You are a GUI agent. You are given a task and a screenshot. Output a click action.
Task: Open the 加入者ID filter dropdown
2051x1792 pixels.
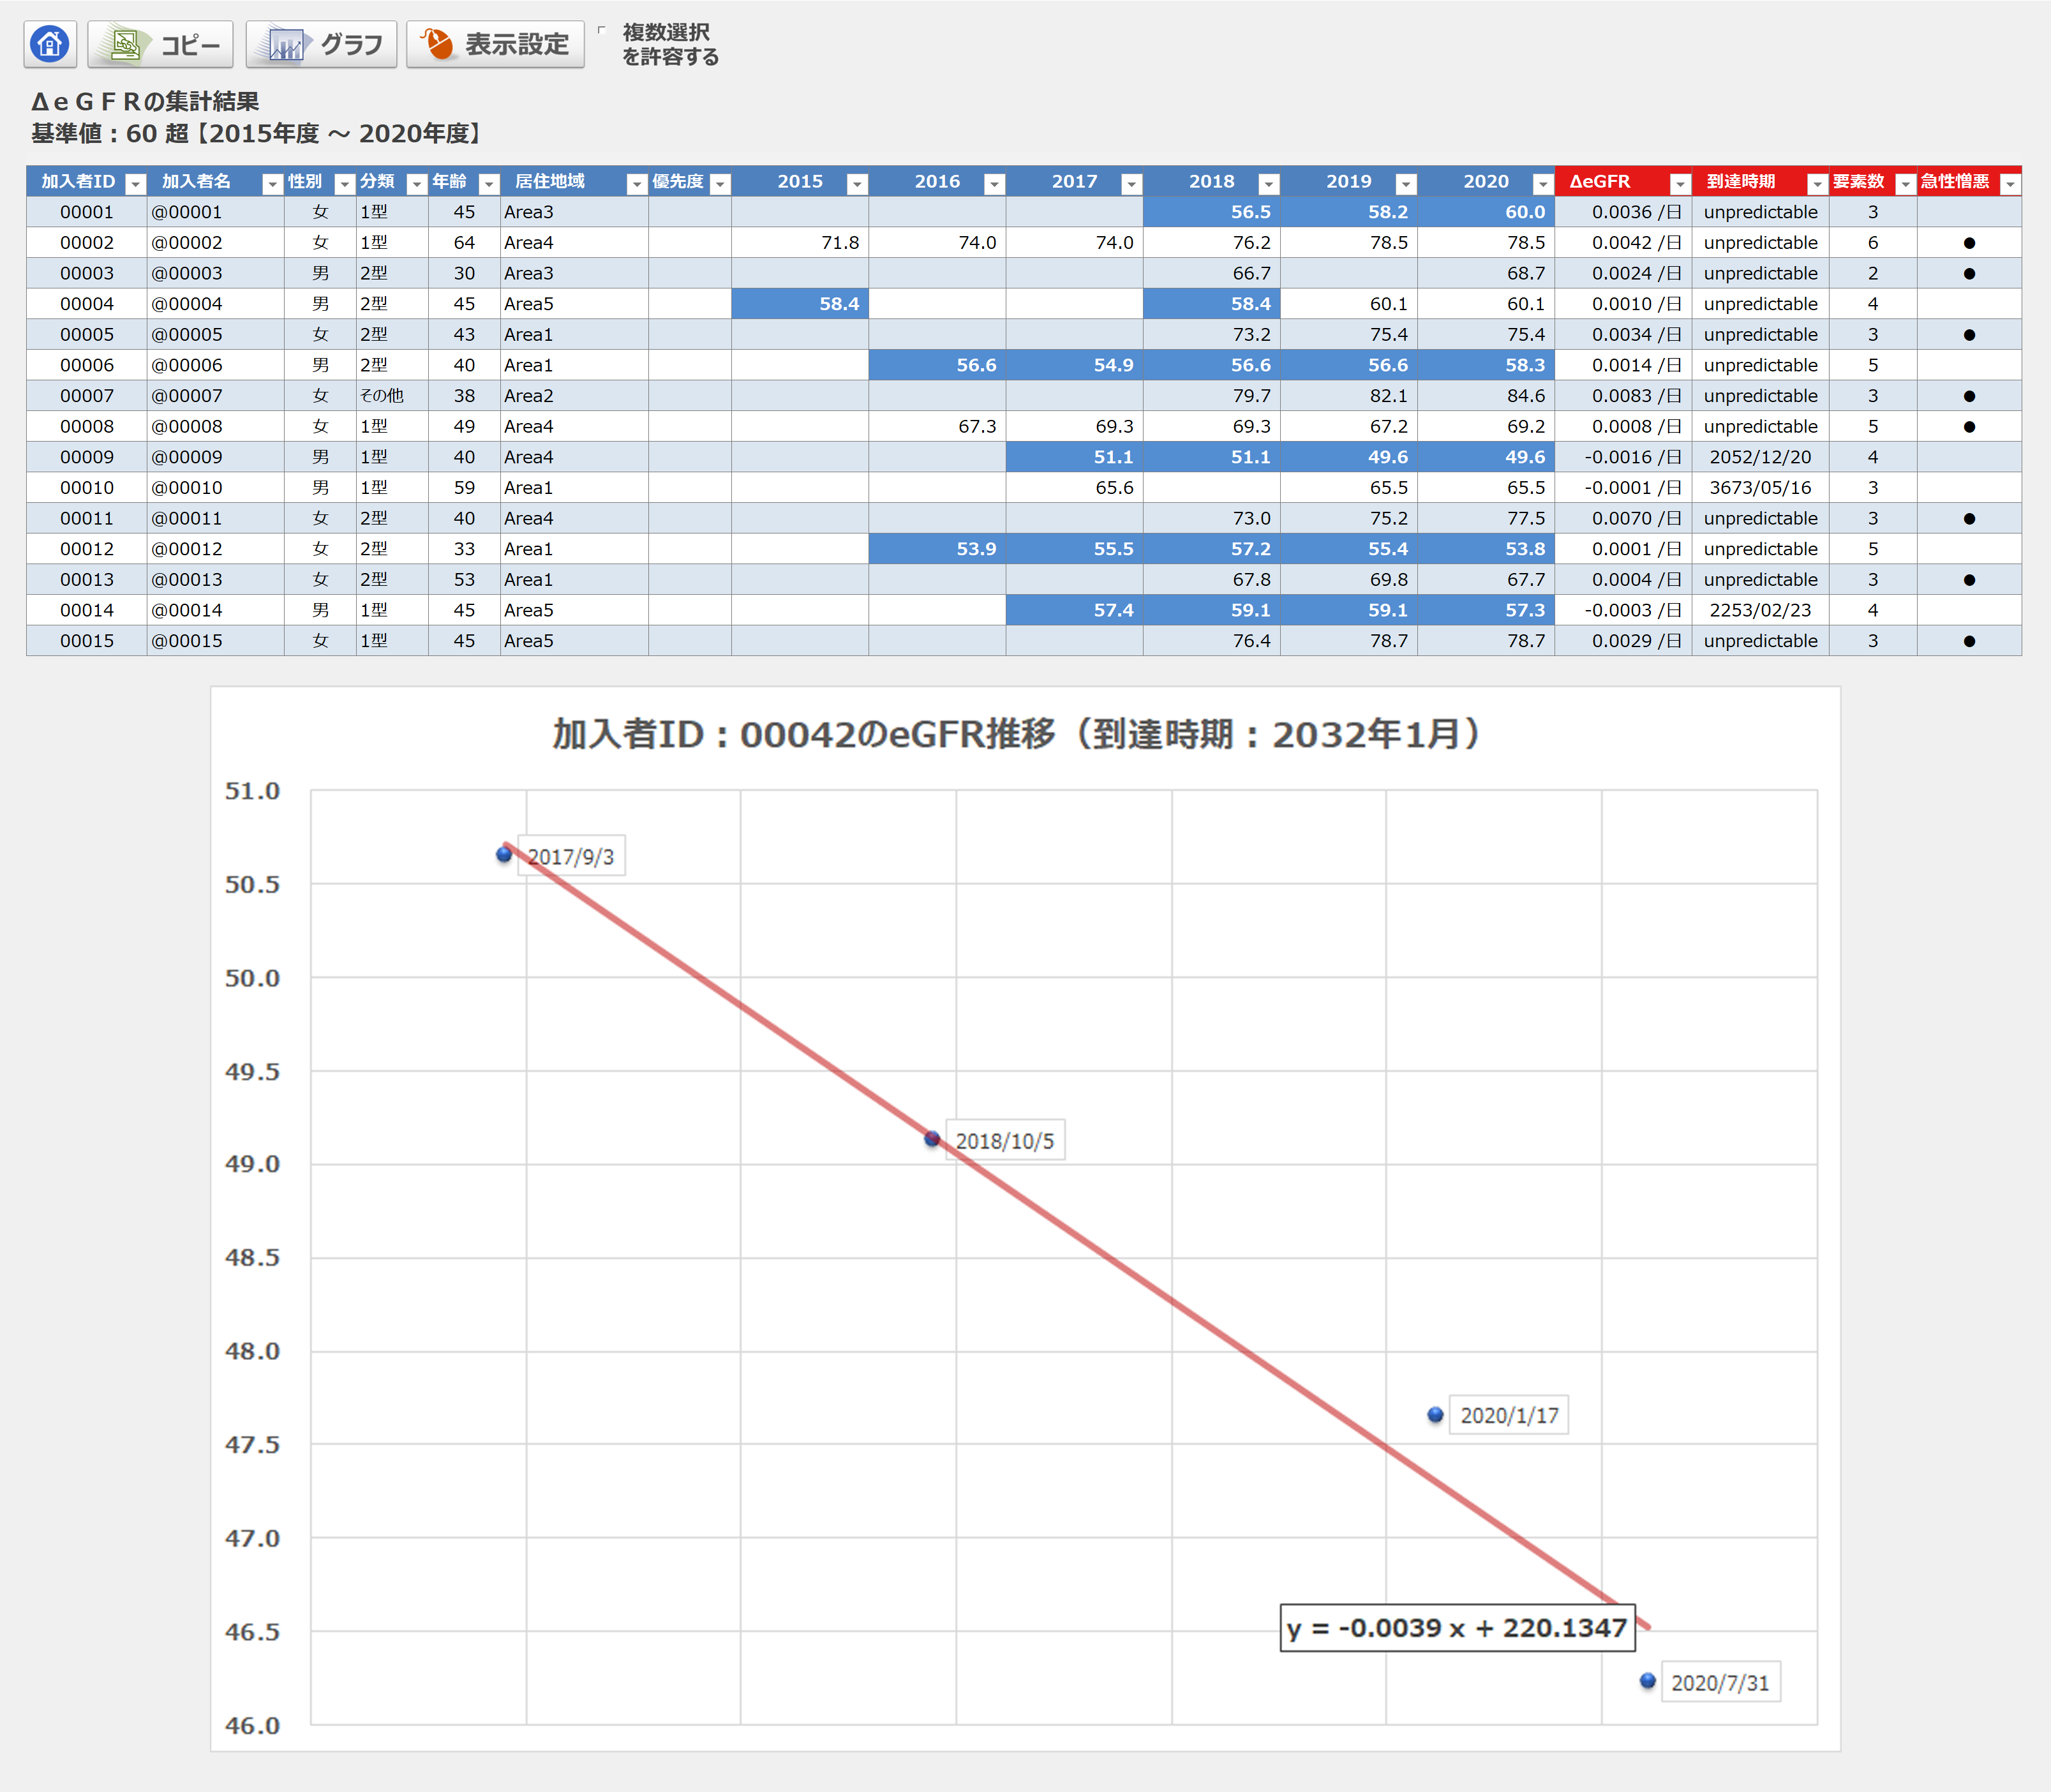tap(135, 183)
